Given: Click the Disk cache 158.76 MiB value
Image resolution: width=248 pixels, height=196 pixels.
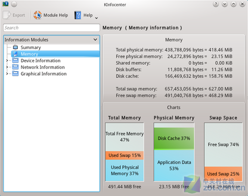Looking at the screenshot, I should (x=220, y=76).
